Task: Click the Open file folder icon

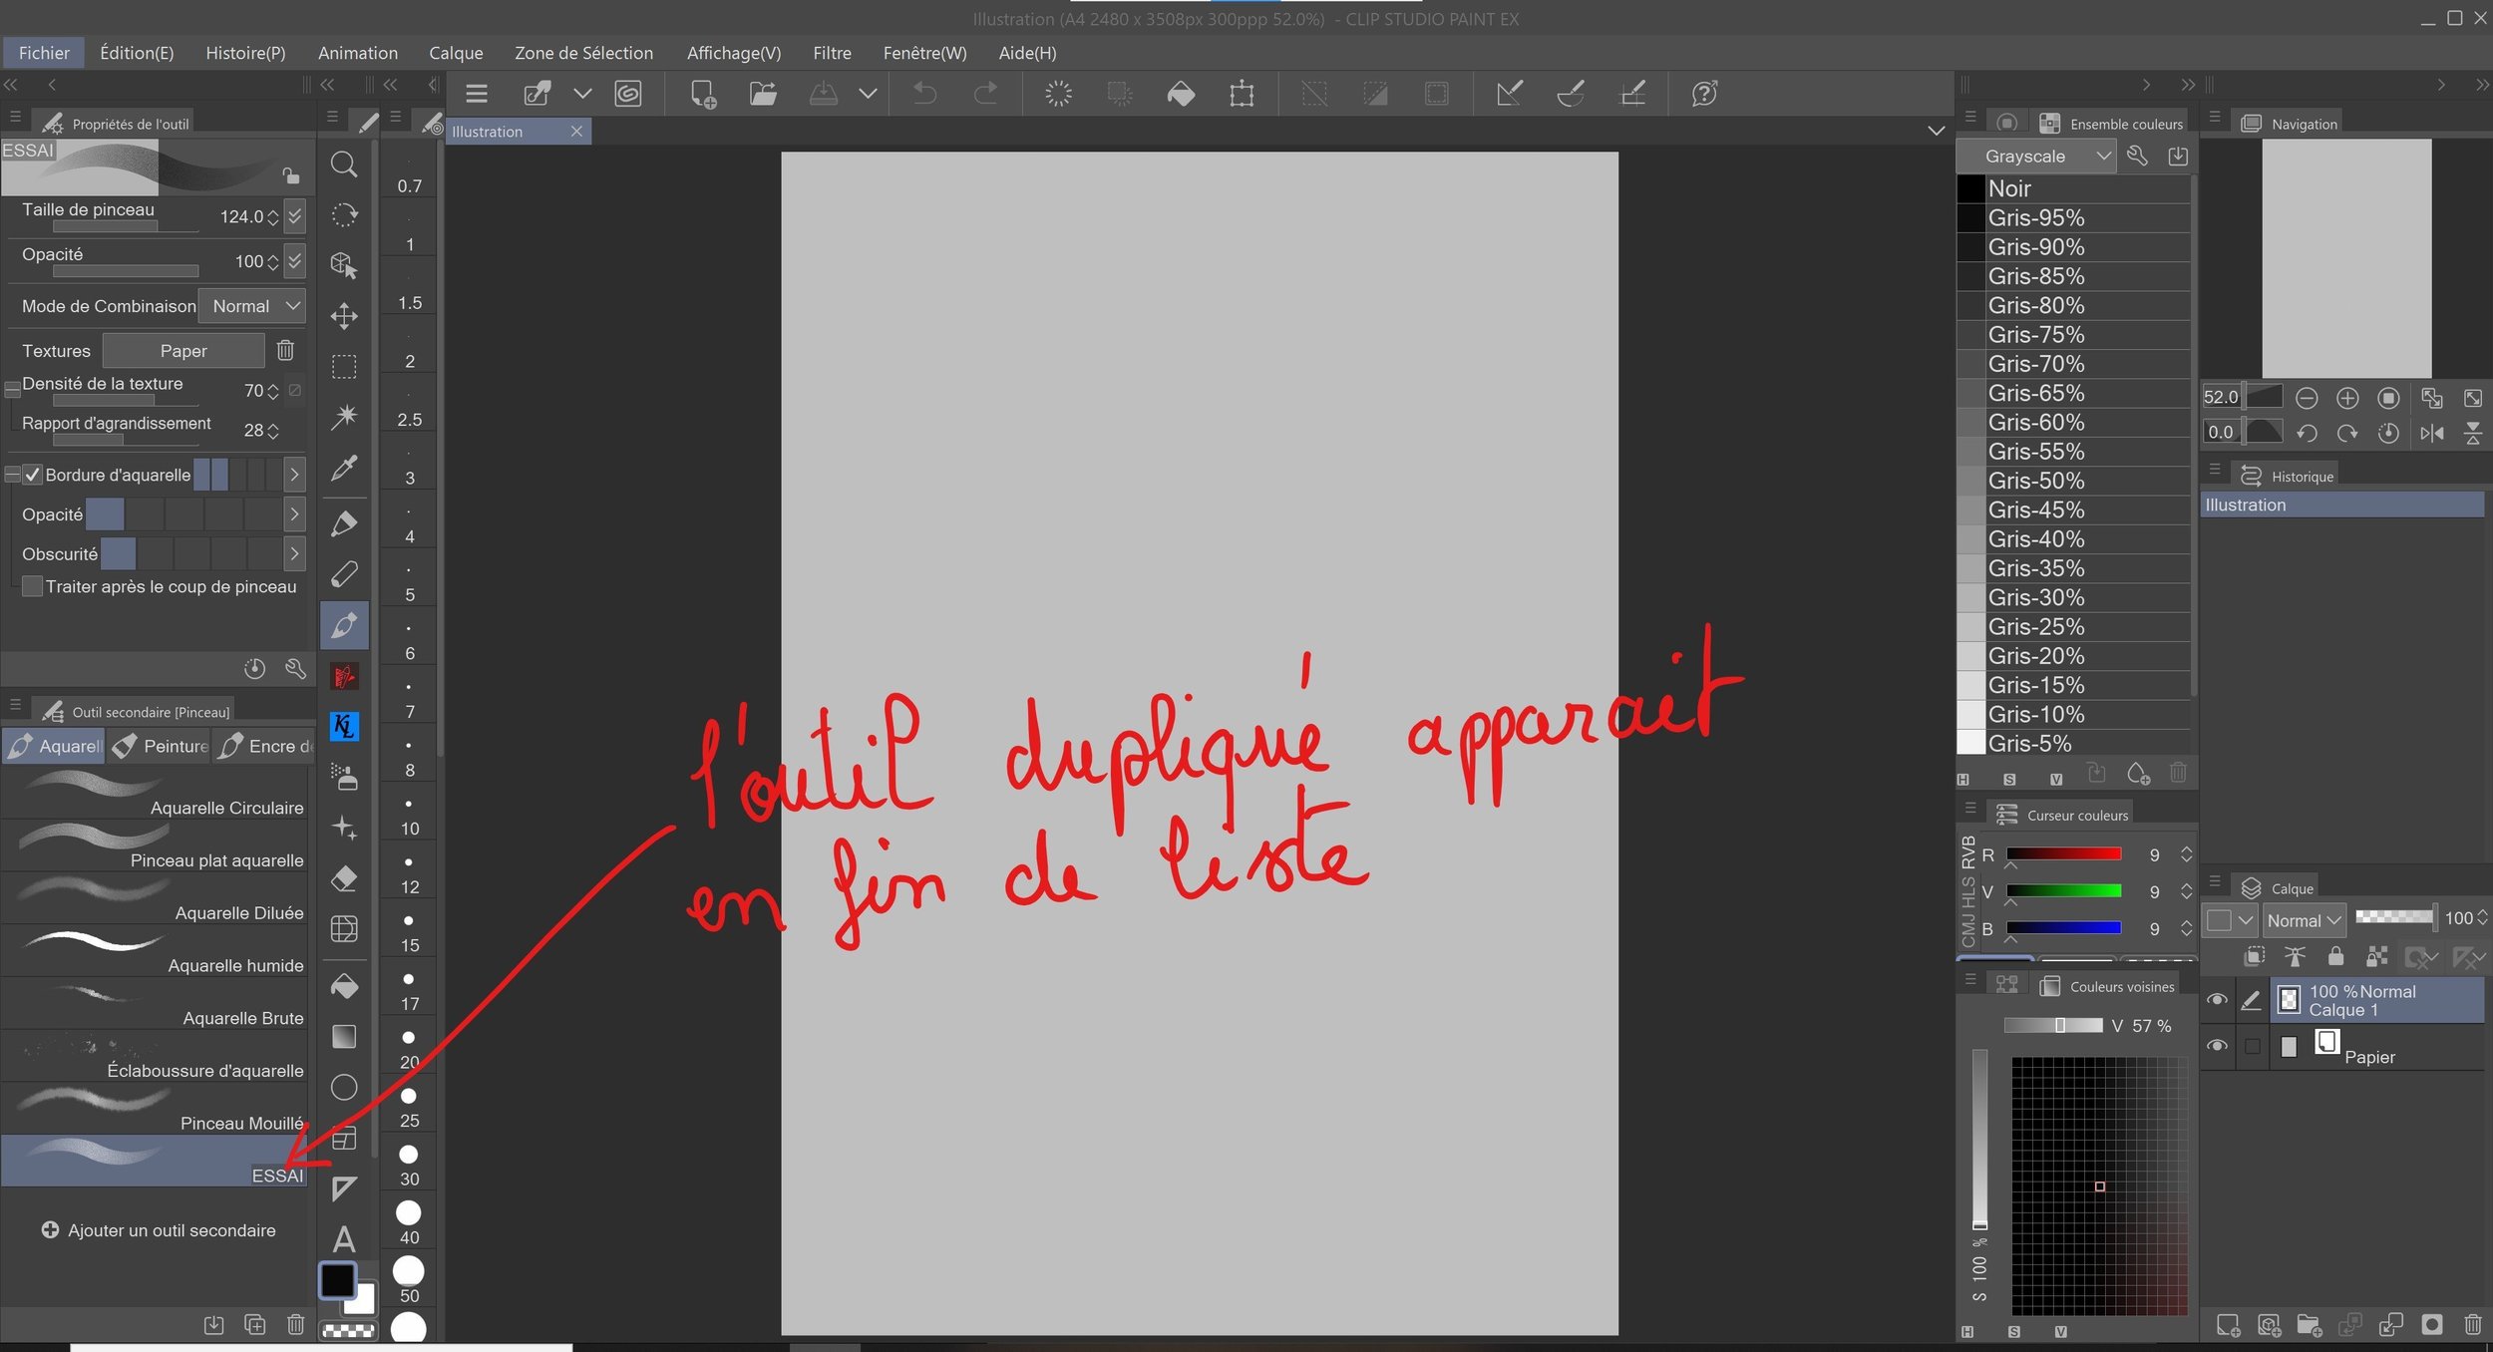Action: click(763, 94)
